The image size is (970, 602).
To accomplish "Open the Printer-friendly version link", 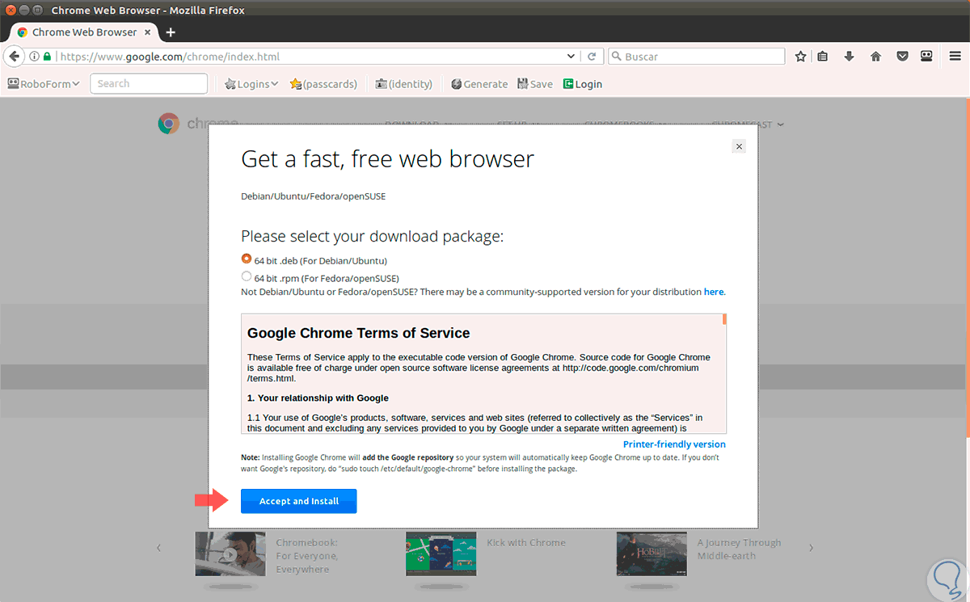I will coord(674,444).
